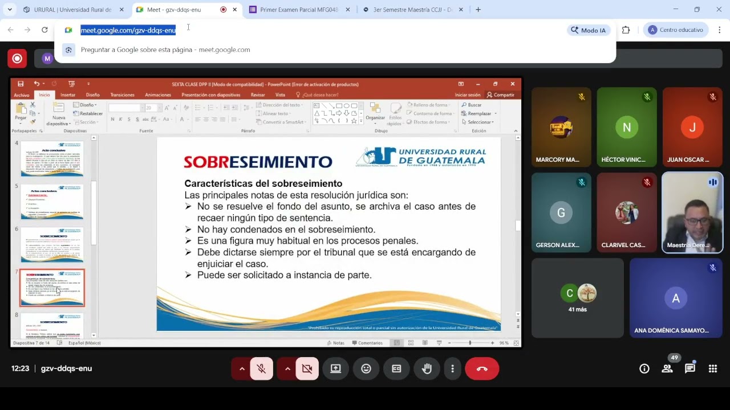This screenshot has height=410, width=730.
Task: Open Diseño ribbon tab
Action: pyautogui.click(x=92, y=95)
